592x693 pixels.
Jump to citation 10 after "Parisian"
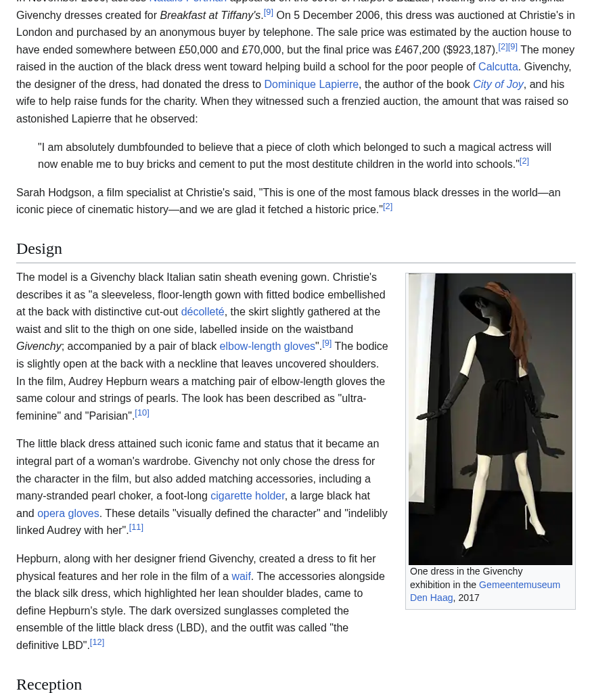pyautogui.click(x=142, y=413)
